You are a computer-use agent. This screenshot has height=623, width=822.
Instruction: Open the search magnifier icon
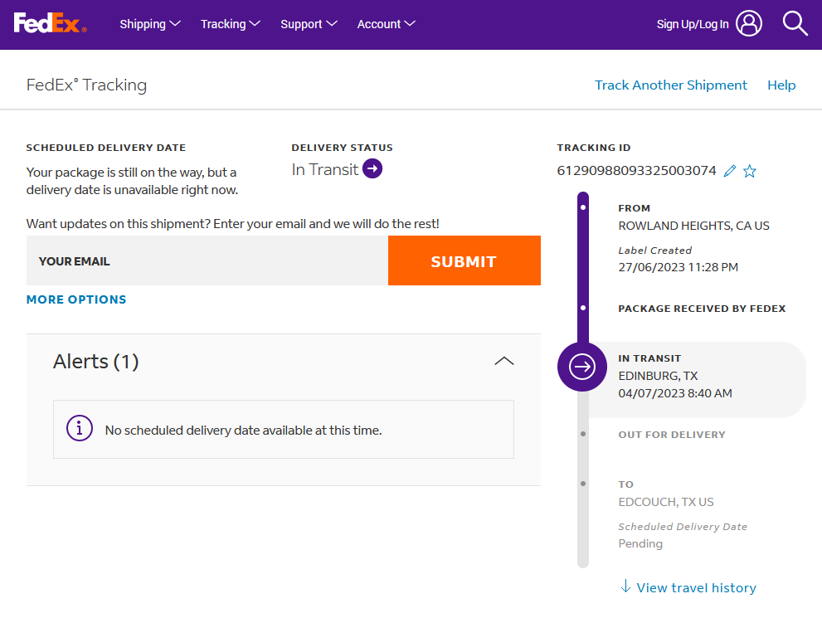(x=795, y=24)
